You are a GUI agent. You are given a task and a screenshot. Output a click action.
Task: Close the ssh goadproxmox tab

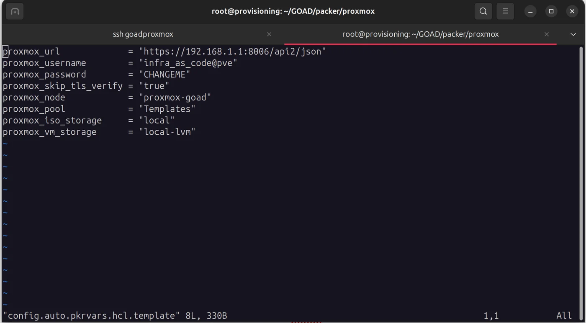pyautogui.click(x=269, y=34)
